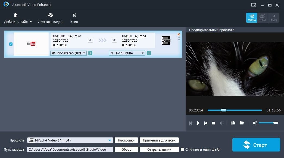Image resolution: width=284 pixels, height=158 pixels.
Task: Select the YouTube video thumbnail
Action: point(31,44)
